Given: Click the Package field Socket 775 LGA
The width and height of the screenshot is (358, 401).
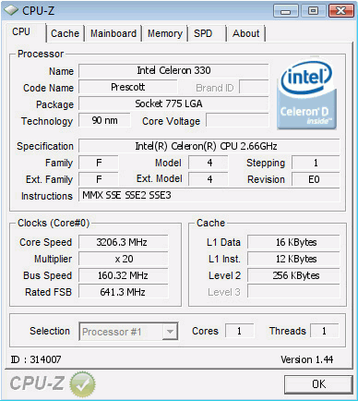Looking at the screenshot, I should click(173, 103).
